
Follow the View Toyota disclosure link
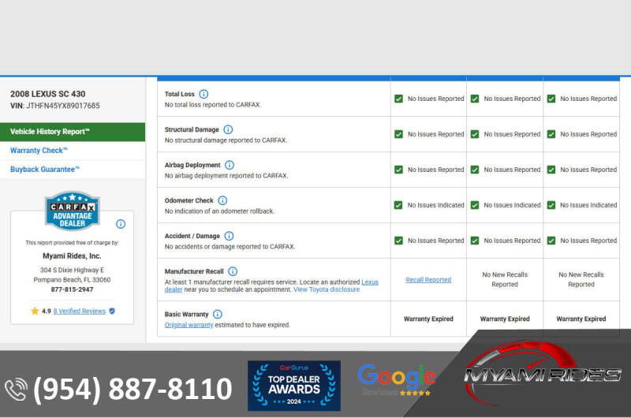pyautogui.click(x=326, y=289)
